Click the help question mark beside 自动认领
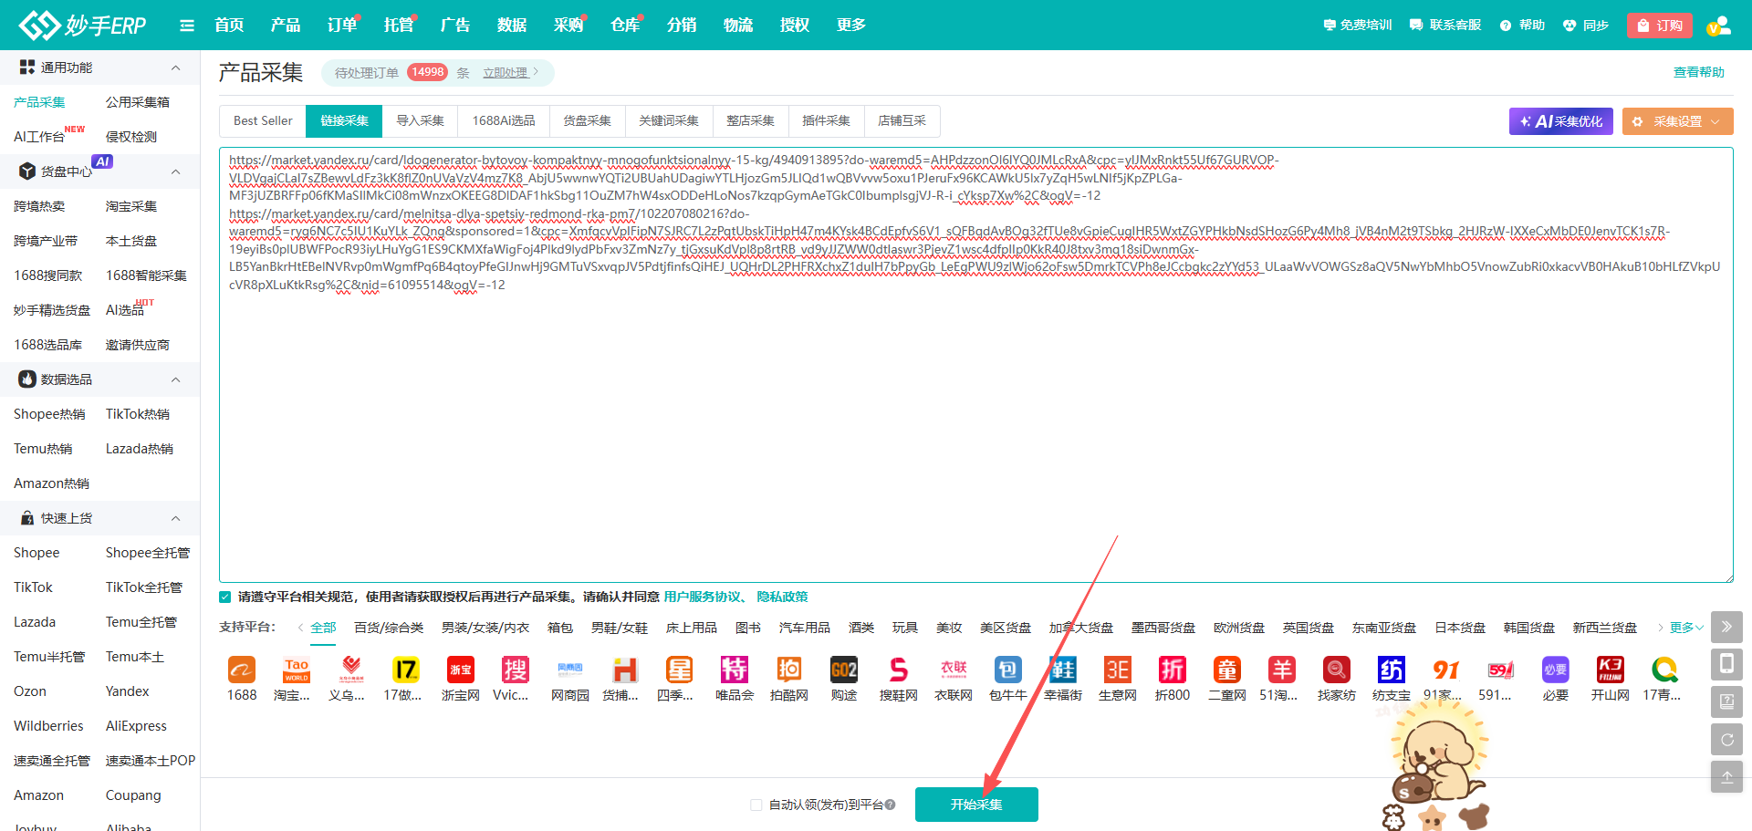This screenshot has width=1752, height=831. pyautogui.click(x=891, y=805)
